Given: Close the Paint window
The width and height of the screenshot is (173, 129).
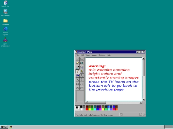Looking at the screenshot, I should [x=144, y=52].
